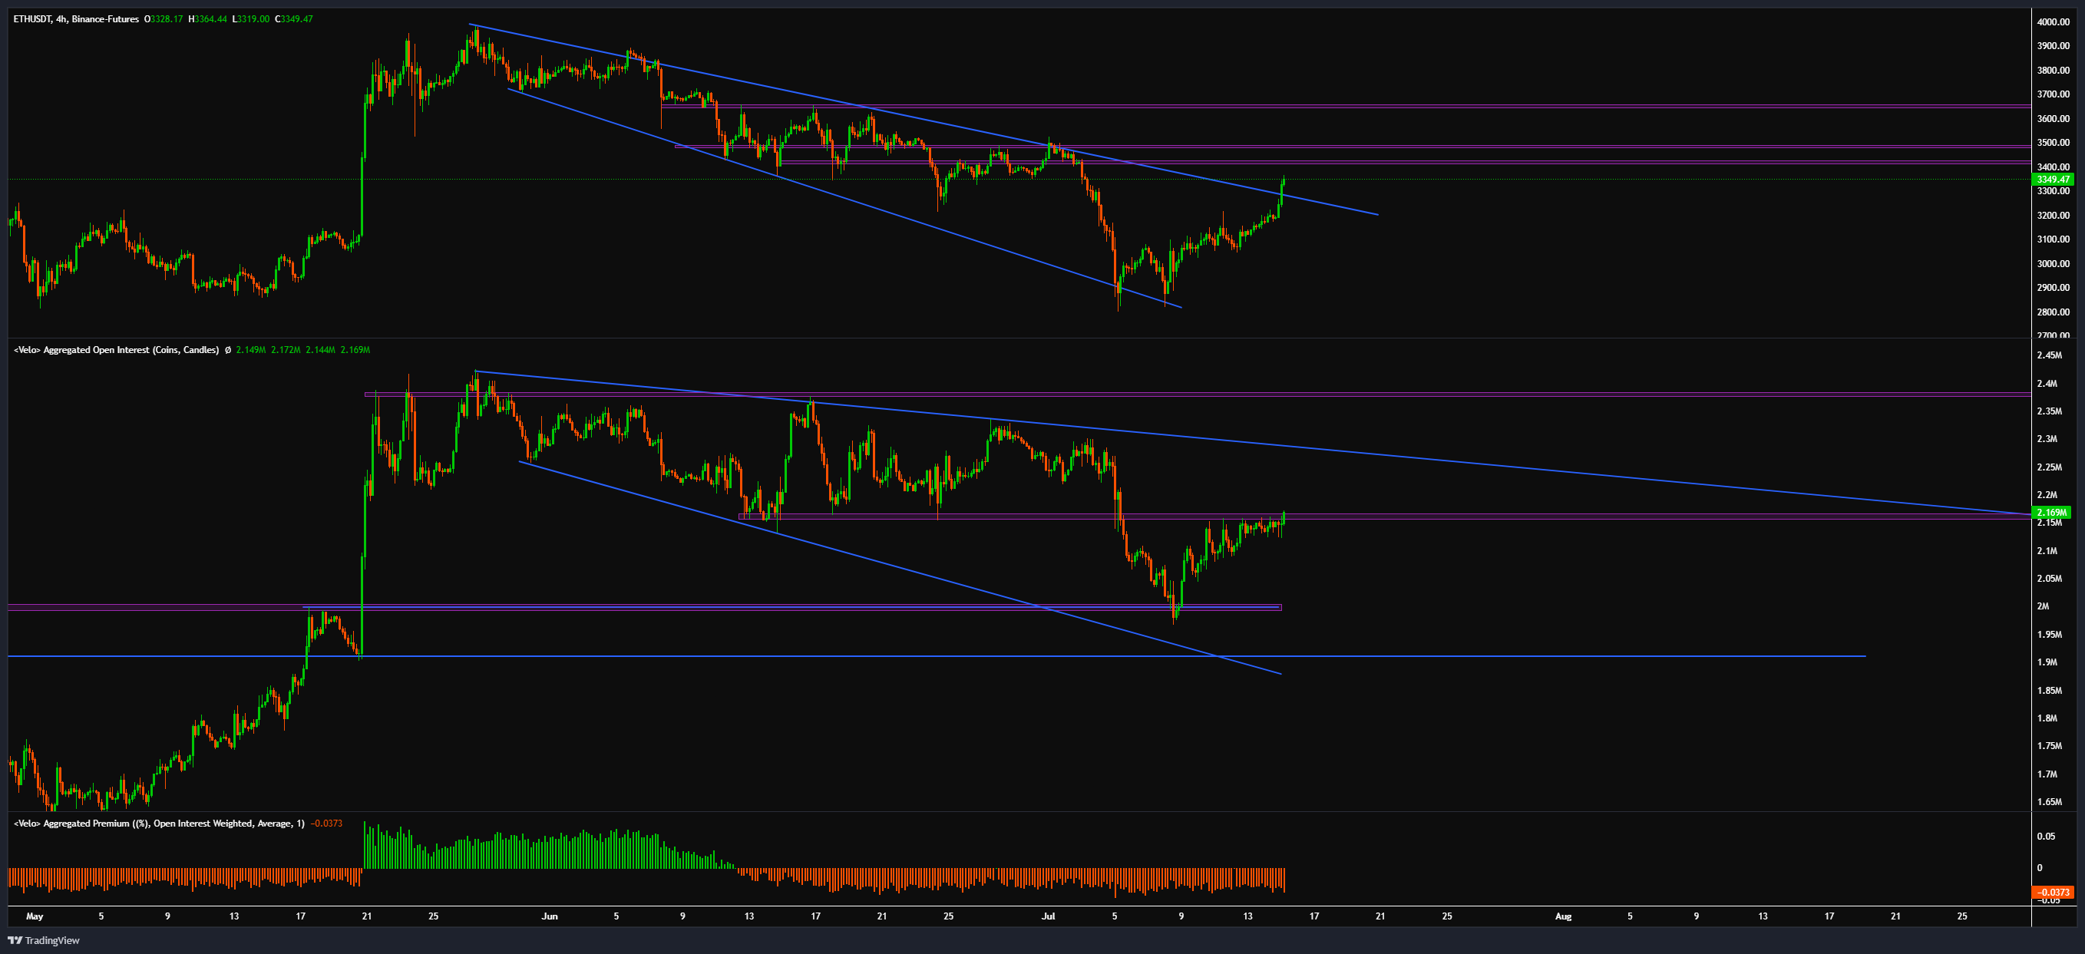The width and height of the screenshot is (2085, 954).
Task: Click the ETHUSDT 4h Binance-Futures symbol title
Action: tap(75, 18)
